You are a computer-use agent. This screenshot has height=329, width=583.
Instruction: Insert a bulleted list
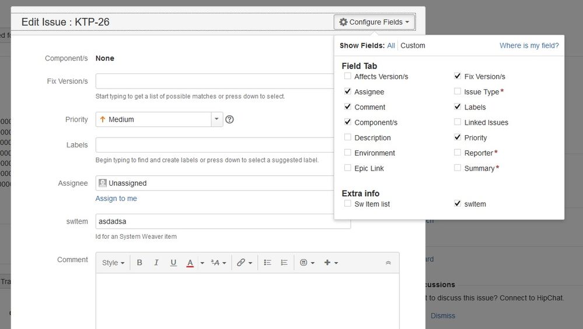click(x=267, y=263)
